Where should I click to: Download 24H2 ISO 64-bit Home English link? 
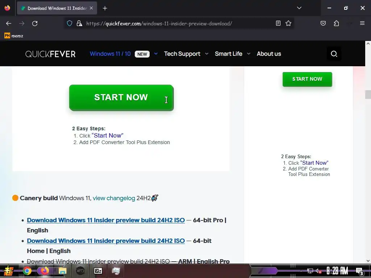pyautogui.click(x=106, y=241)
